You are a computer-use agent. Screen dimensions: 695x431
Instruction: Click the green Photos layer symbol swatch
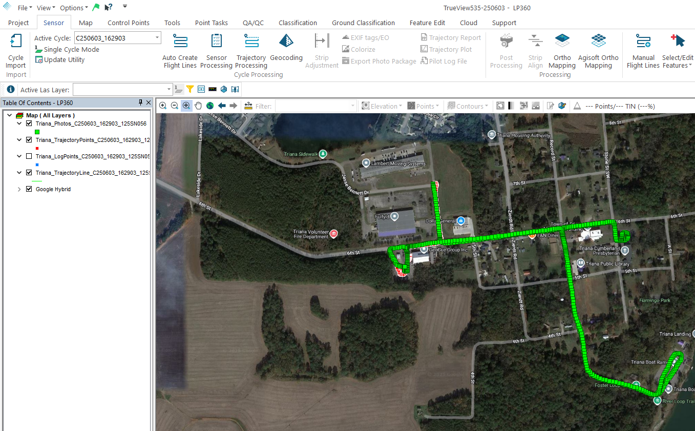(37, 132)
